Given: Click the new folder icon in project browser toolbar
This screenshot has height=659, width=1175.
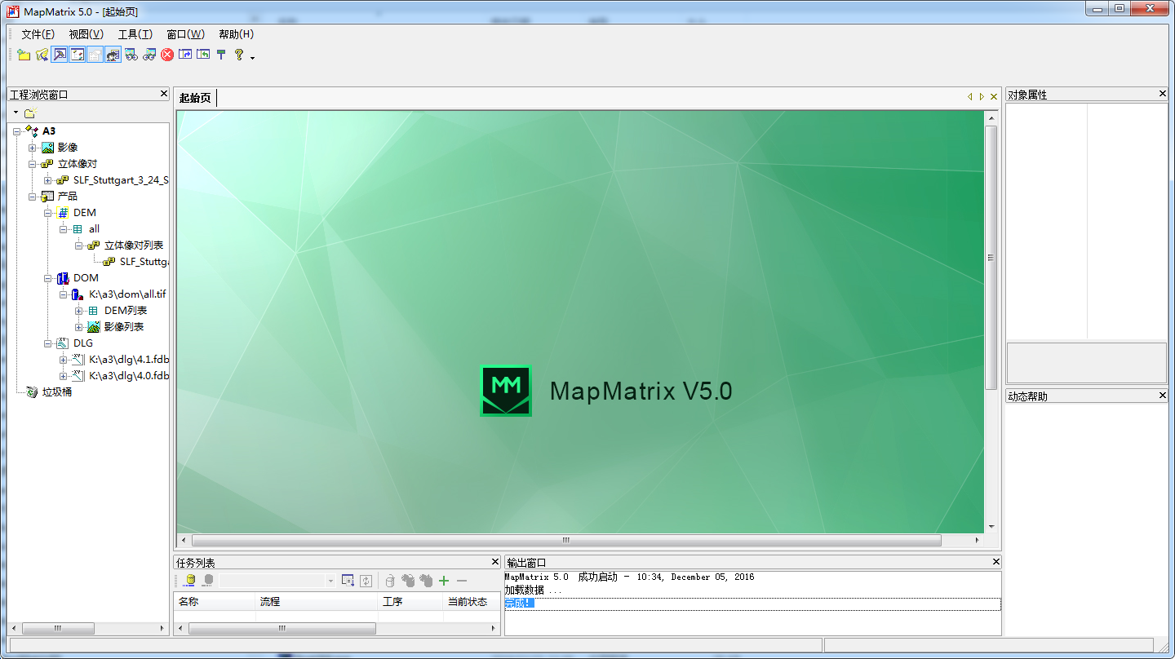Looking at the screenshot, I should tap(30, 113).
